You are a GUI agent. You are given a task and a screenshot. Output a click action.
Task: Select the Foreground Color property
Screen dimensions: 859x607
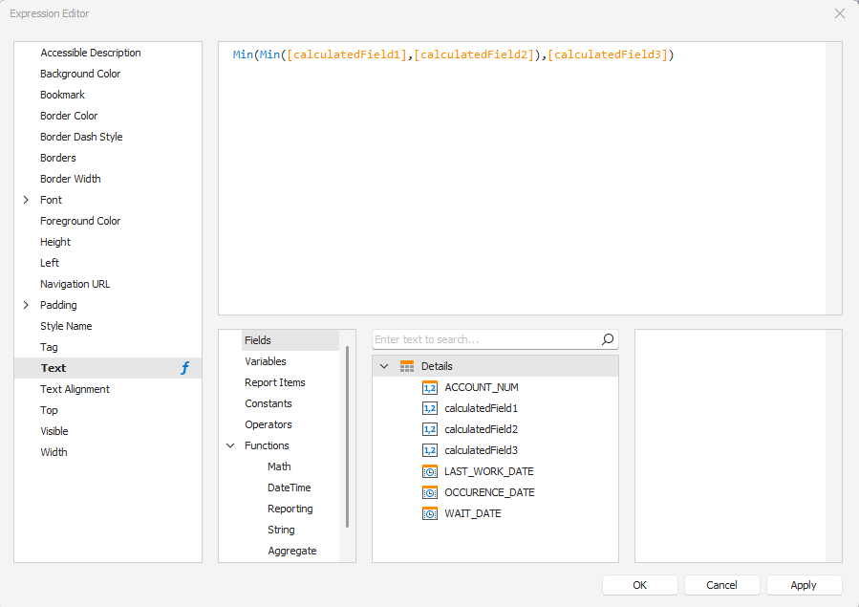tap(80, 222)
